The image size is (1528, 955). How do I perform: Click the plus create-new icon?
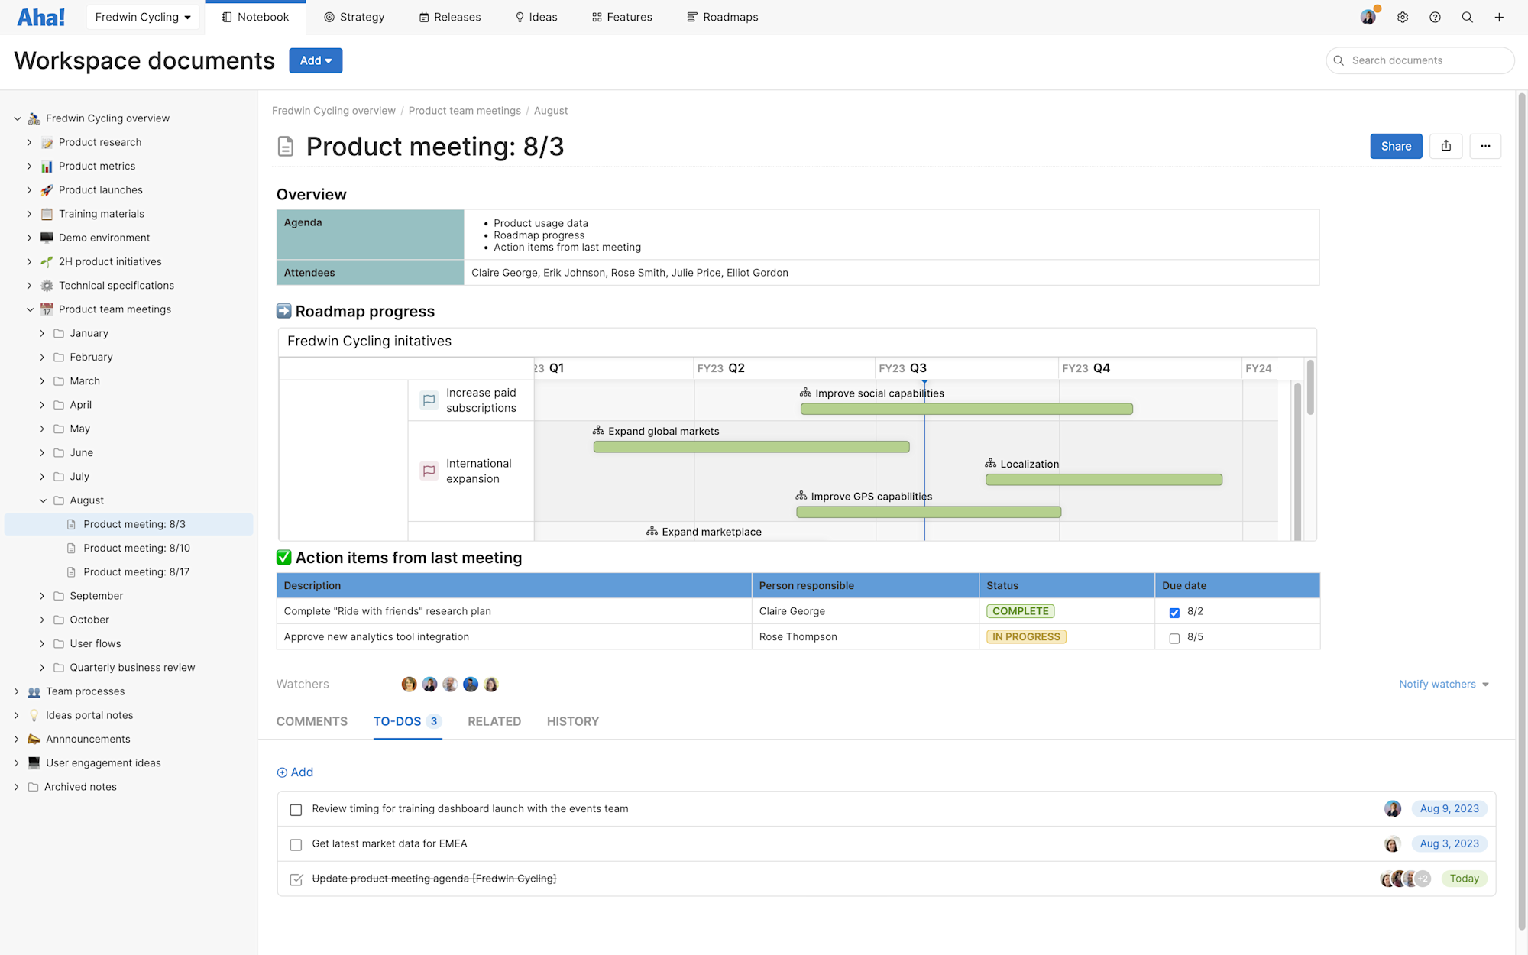click(1499, 17)
